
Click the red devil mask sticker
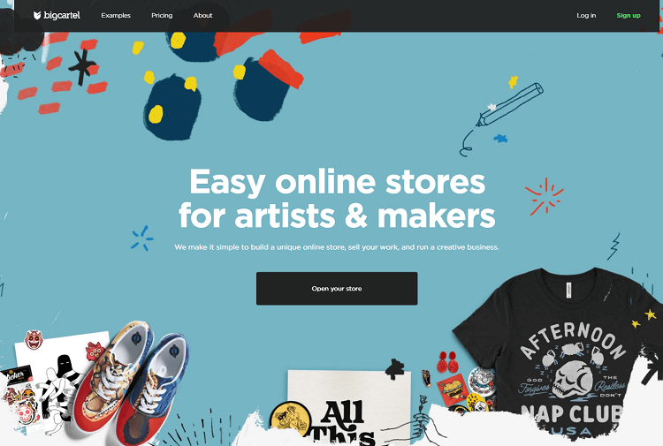pos(34,340)
